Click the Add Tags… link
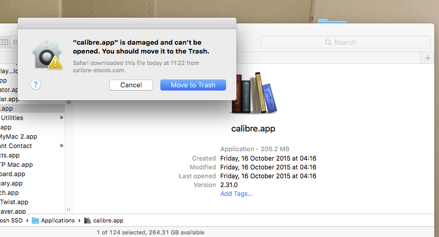Viewport: 439px width, 237px height. tap(236, 194)
